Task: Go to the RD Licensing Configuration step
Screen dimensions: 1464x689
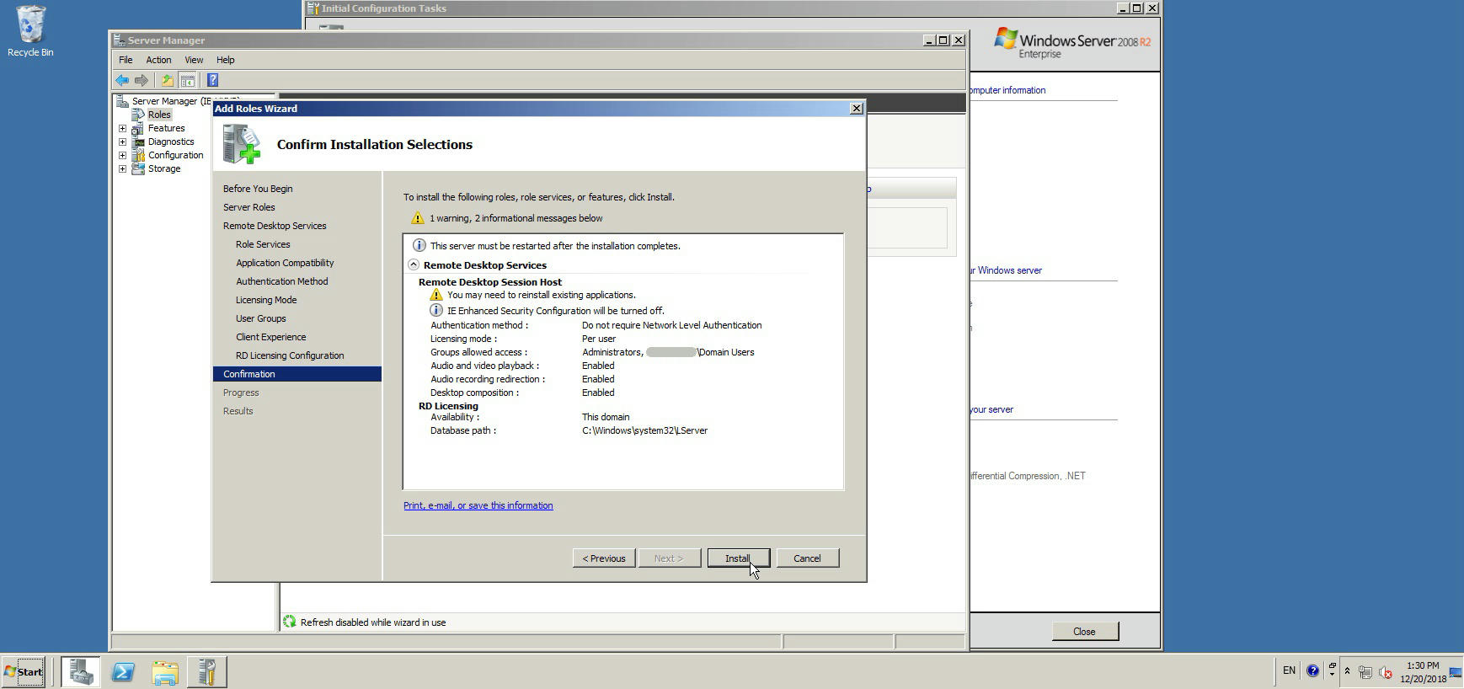Action: click(290, 355)
